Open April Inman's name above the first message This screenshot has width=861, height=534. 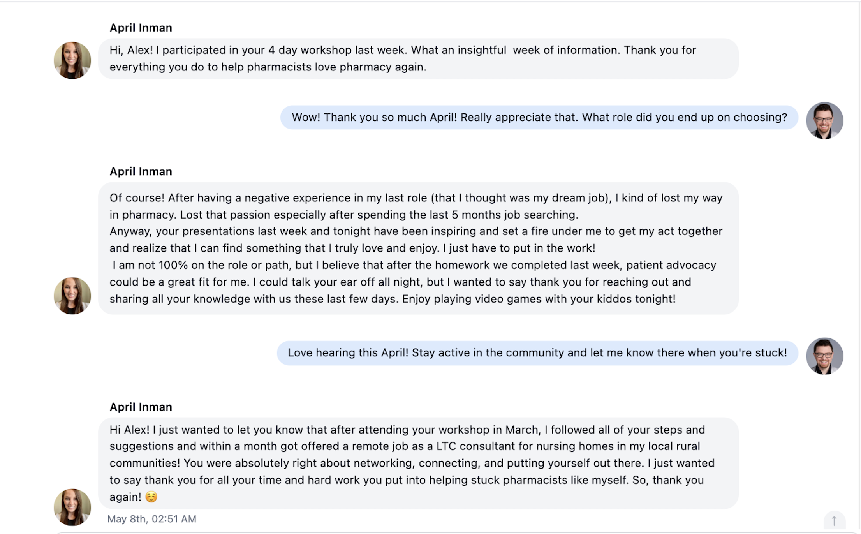(141, 28)
